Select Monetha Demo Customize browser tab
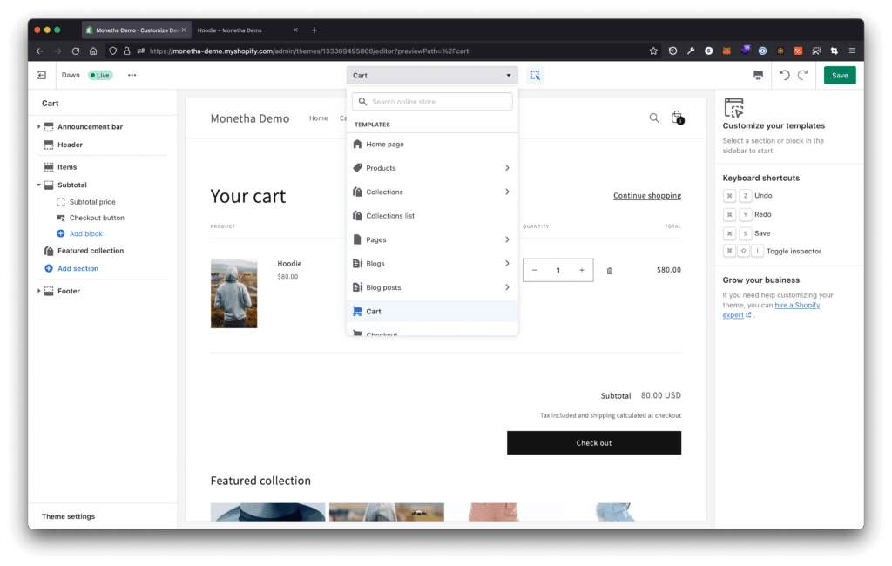Image resolution: width=892 pixels, height=566 pixels. click(x=137, y=30)
